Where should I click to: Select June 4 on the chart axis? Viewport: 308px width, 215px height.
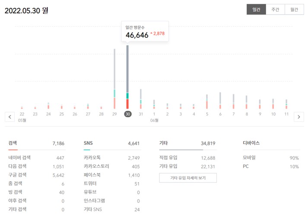coord(194,114)
